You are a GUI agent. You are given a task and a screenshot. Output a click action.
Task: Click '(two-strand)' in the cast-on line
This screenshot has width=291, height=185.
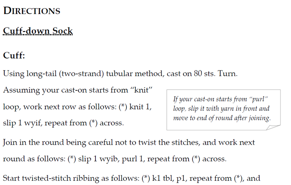(x=81, y=74)
